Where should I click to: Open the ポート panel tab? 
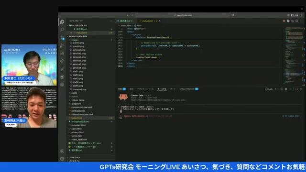[173, 89]
